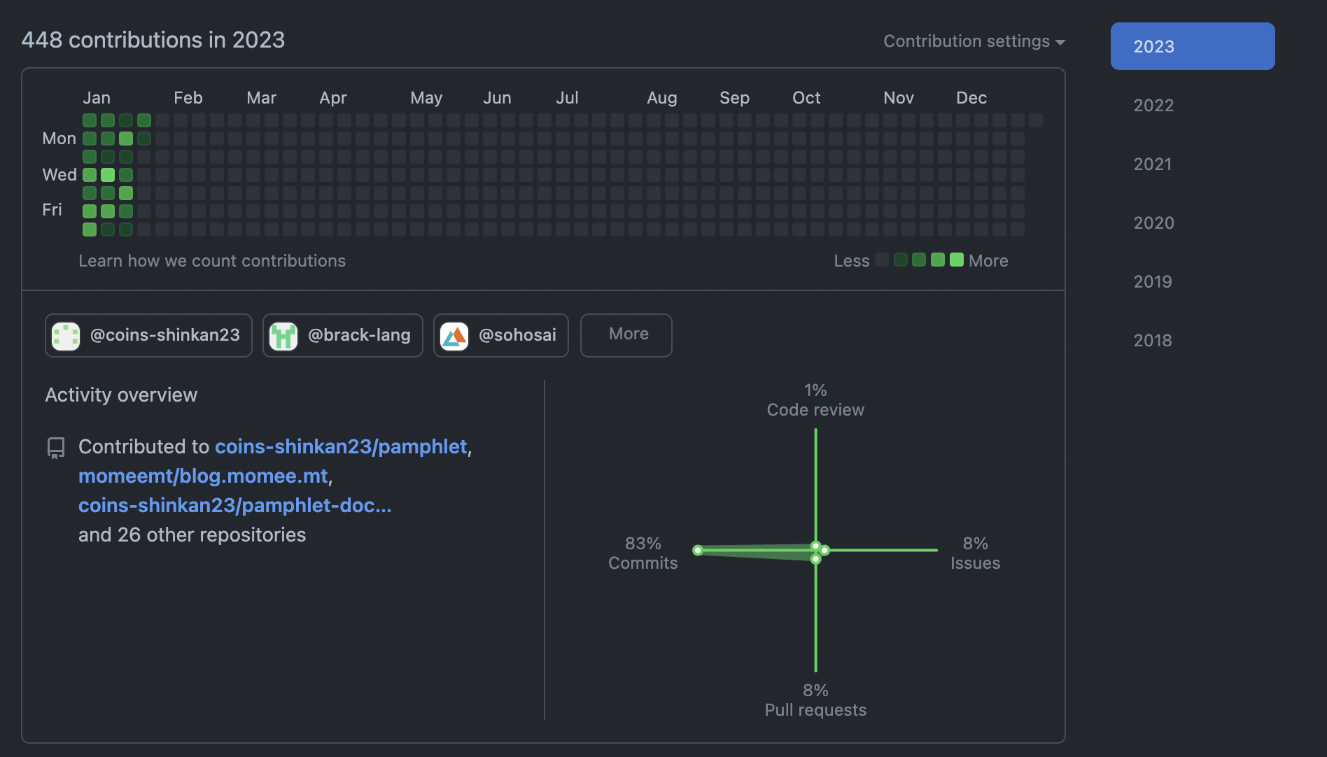
Task: Click the Commits data point on the chart
Action: 698,550
